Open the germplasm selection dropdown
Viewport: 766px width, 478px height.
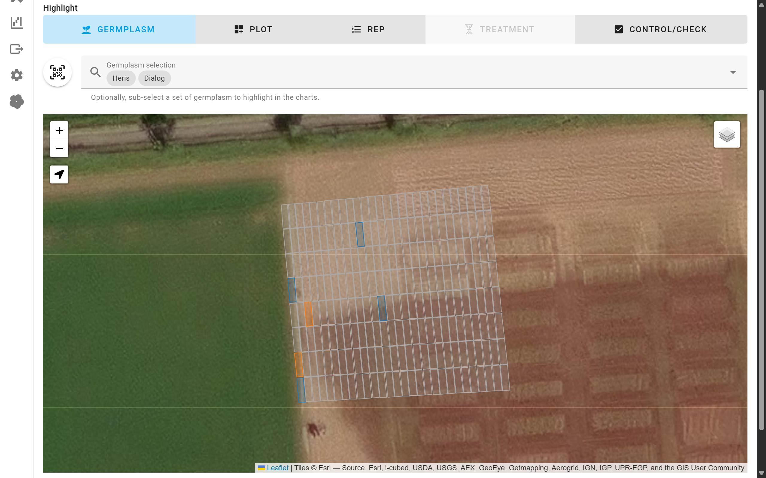pyautogui.click(x=733, y=72)
